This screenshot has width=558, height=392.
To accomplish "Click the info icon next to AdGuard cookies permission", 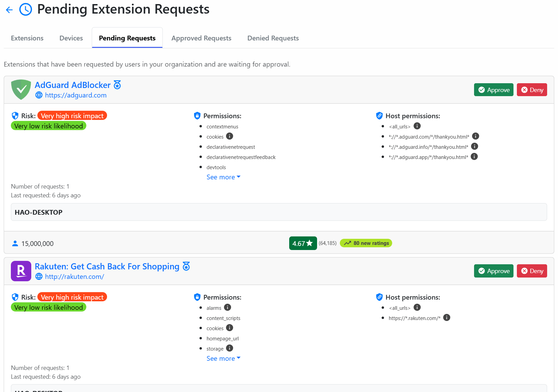I will pos(230,136).
